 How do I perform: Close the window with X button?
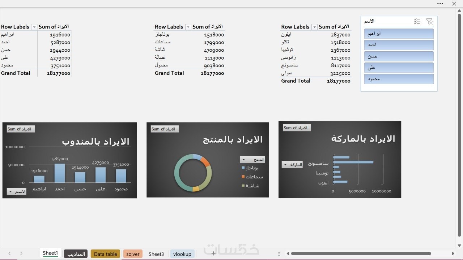pyautogui.click(x=454, y=4)
